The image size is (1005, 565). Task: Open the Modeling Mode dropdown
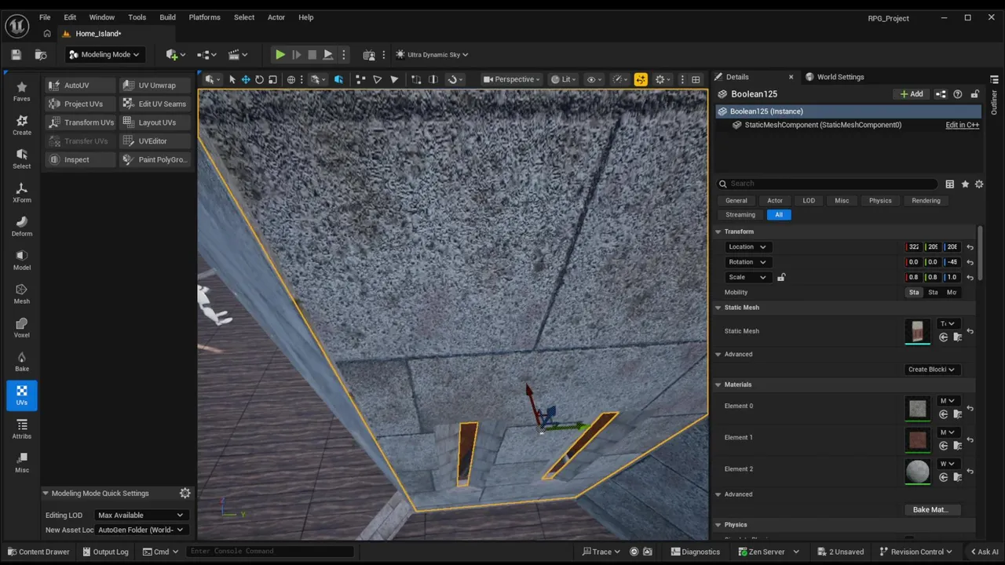pyautogui.click(x=104, y=55)
